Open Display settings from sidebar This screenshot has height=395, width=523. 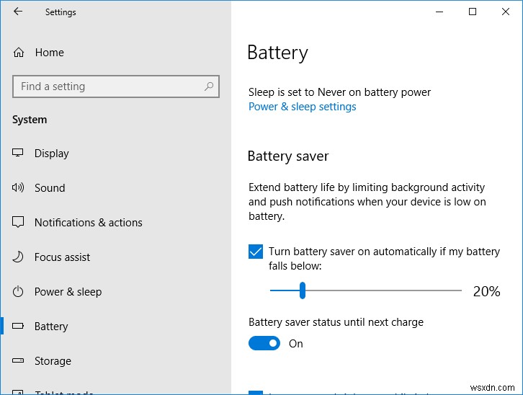coord(52,154)
